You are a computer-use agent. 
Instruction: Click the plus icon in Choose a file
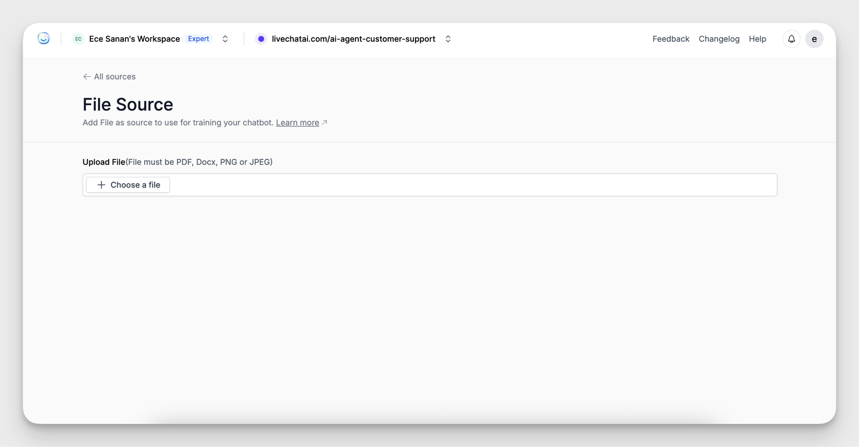coord(101,185)
